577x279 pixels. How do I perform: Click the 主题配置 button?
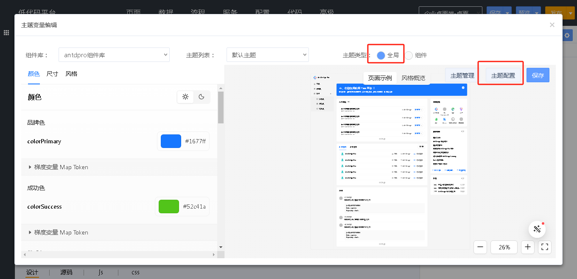[x=503, y=75]
